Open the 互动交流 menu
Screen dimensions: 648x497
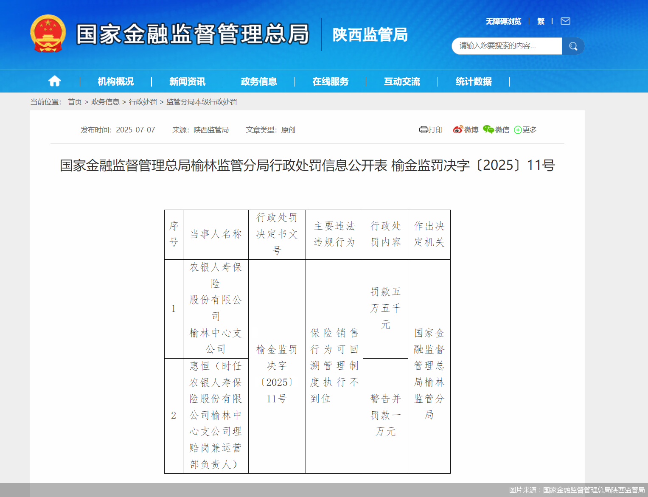[402, 81]
